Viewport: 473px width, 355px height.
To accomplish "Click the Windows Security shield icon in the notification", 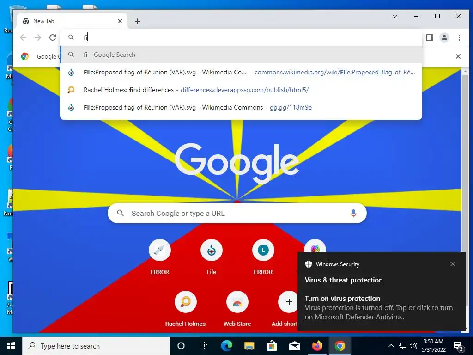I will point(308,264).
